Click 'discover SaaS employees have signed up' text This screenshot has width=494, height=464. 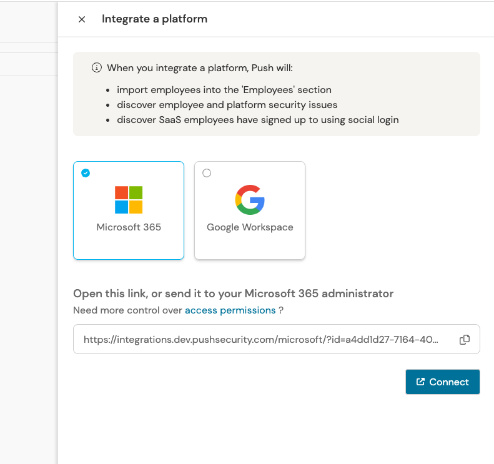[258, 120]
